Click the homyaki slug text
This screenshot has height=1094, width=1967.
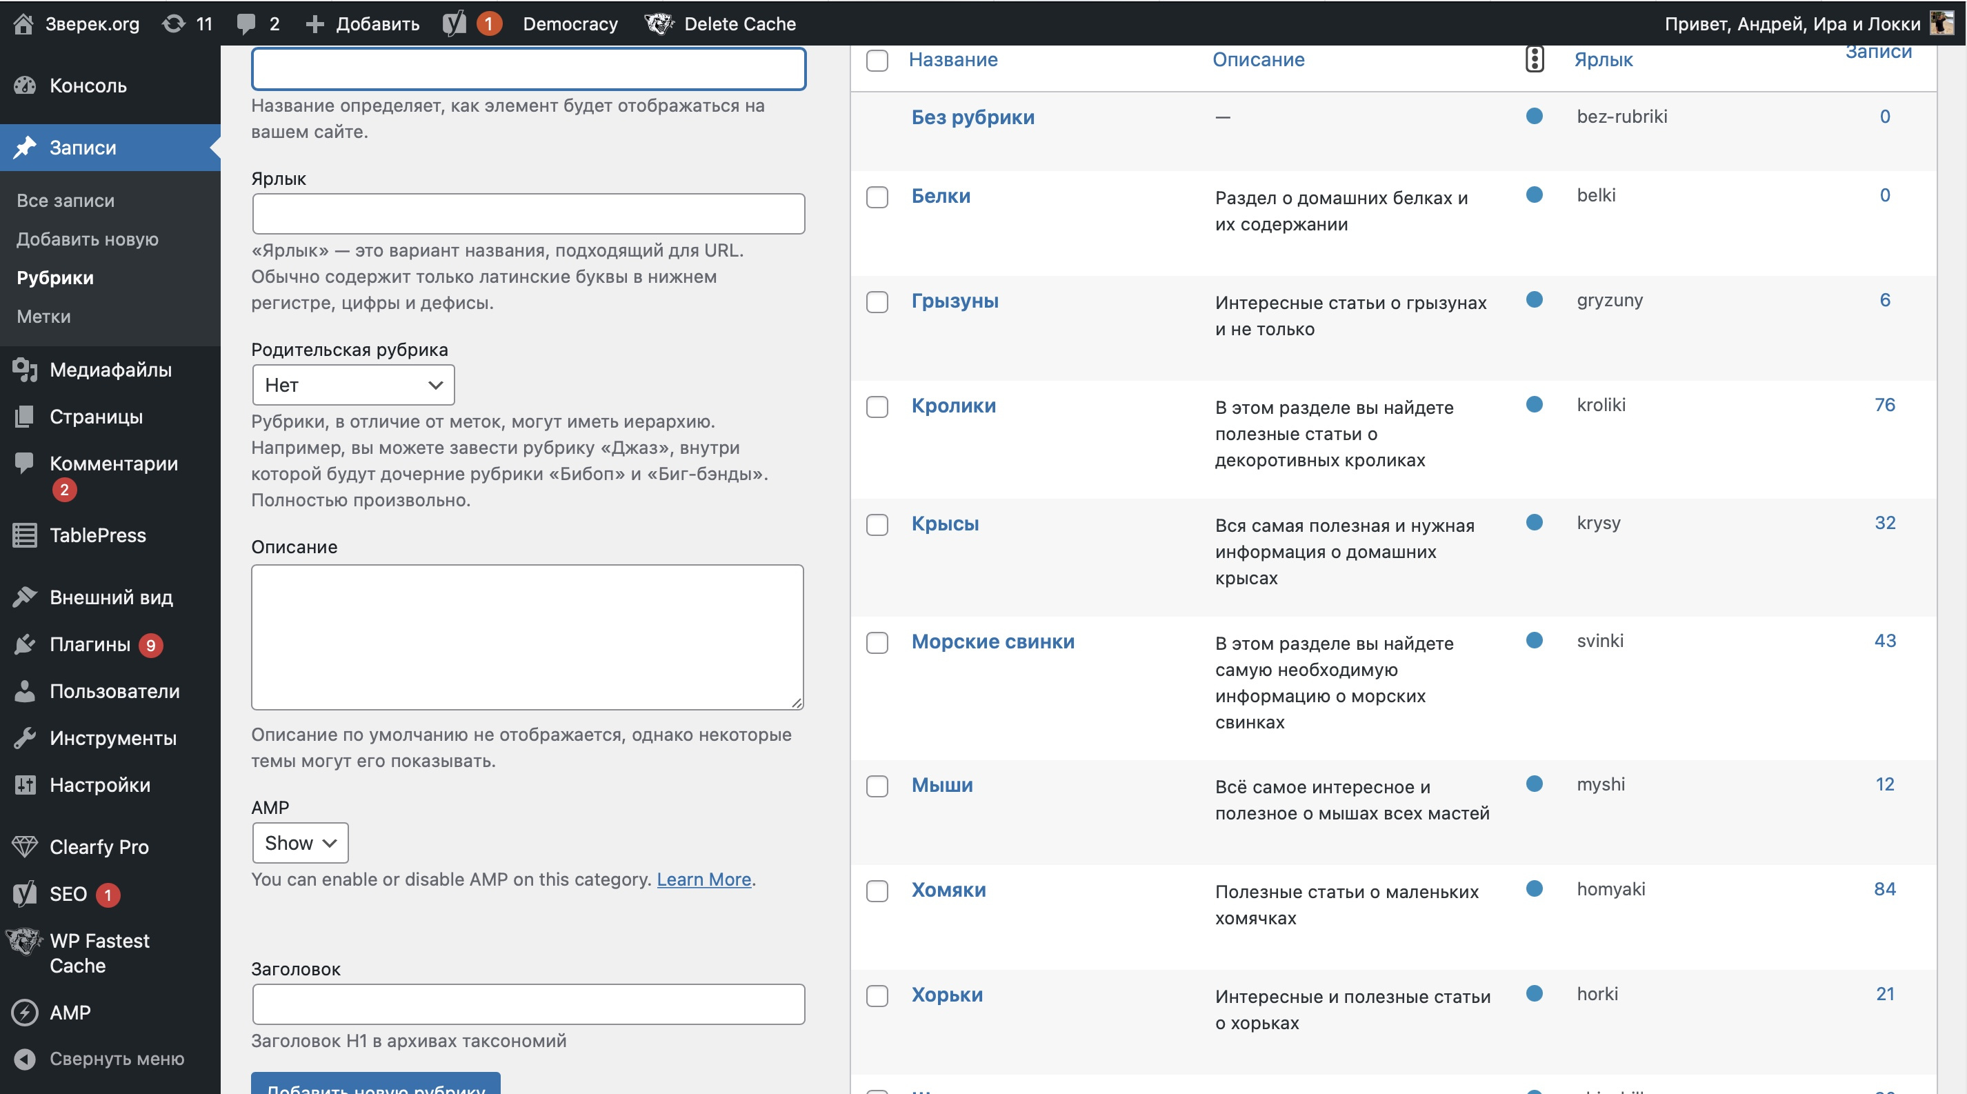(x=1611, y=889)
